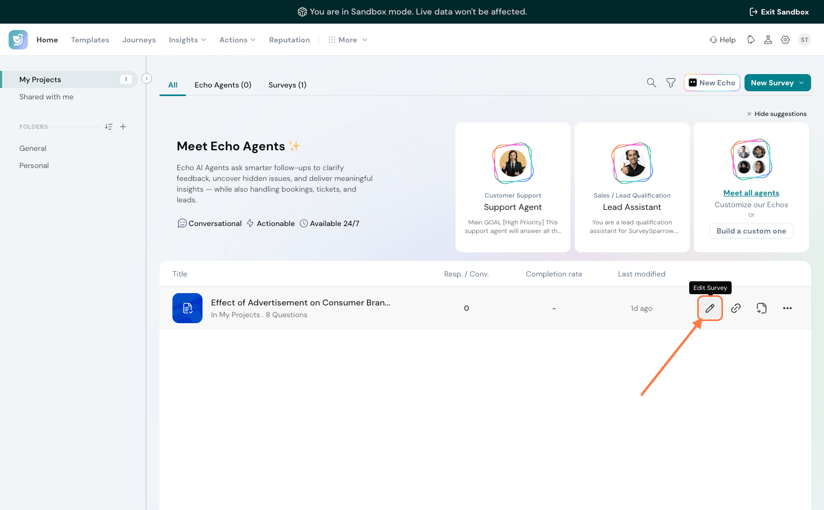Open the sandbox flask icon in header
Viewport: 824px width, 510px height.
pos(768,40)
